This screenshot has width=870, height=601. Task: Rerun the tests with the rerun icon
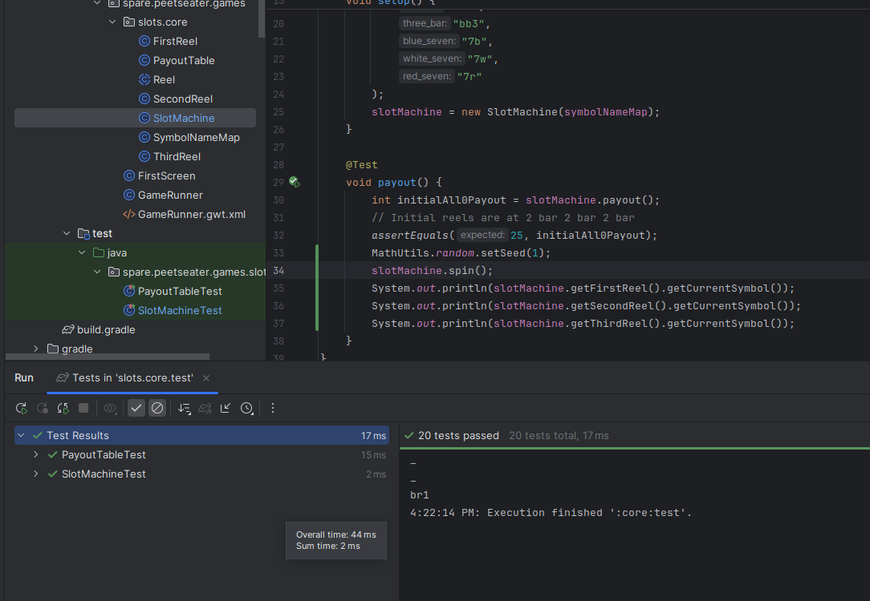(x=22, y=409)
